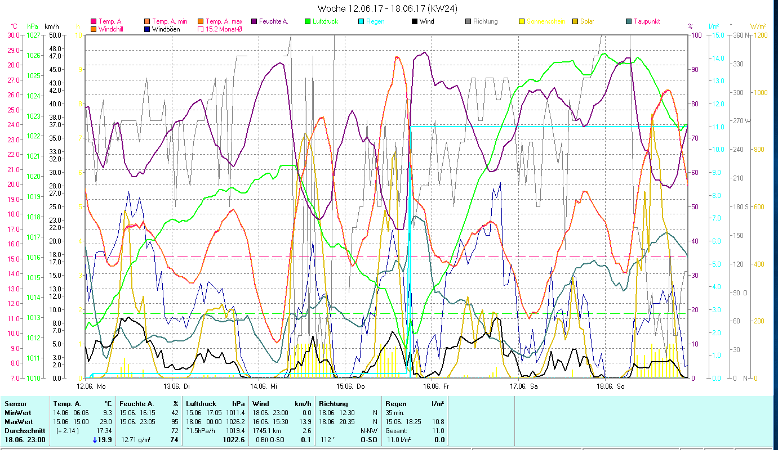
Task: Click the maximum temperature time 15.06. 15:00
Action: (x=72, y=421)
